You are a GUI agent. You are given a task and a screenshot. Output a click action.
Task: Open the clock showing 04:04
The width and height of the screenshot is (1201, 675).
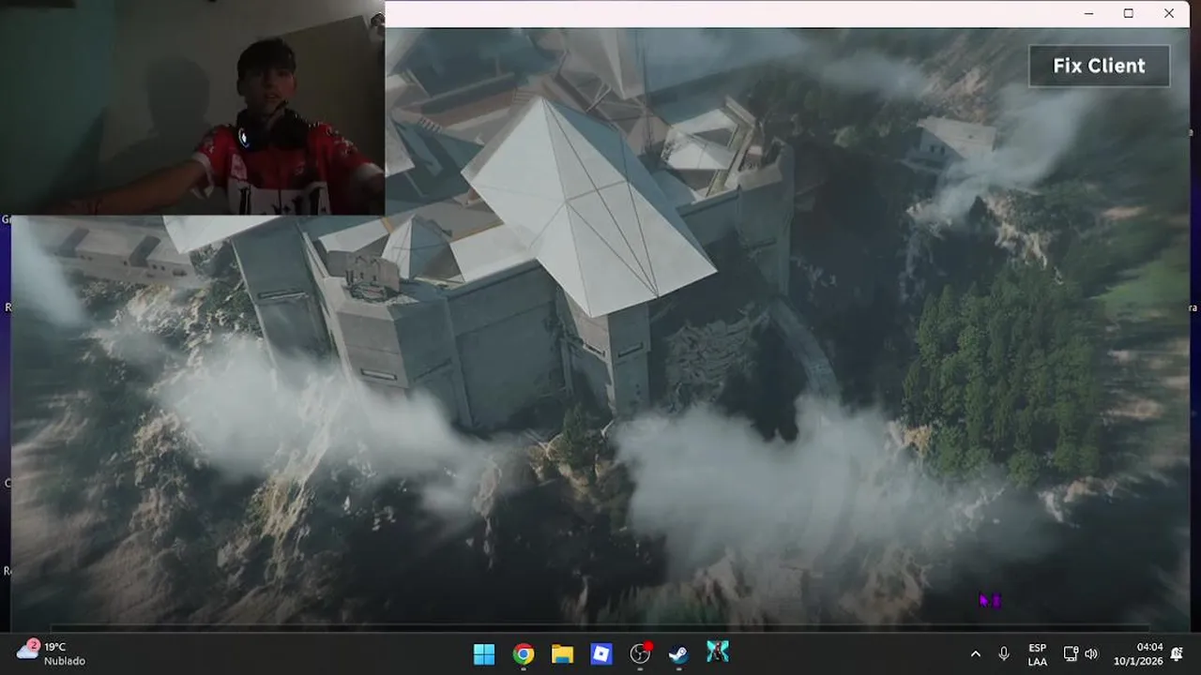point(1136,654)
